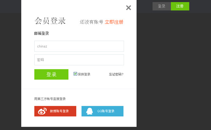Image resolution: width=211 pixels, height=130 pixels.
Task: Switch to the 注册 tab in top bar
Action: [x=180, y=6]
